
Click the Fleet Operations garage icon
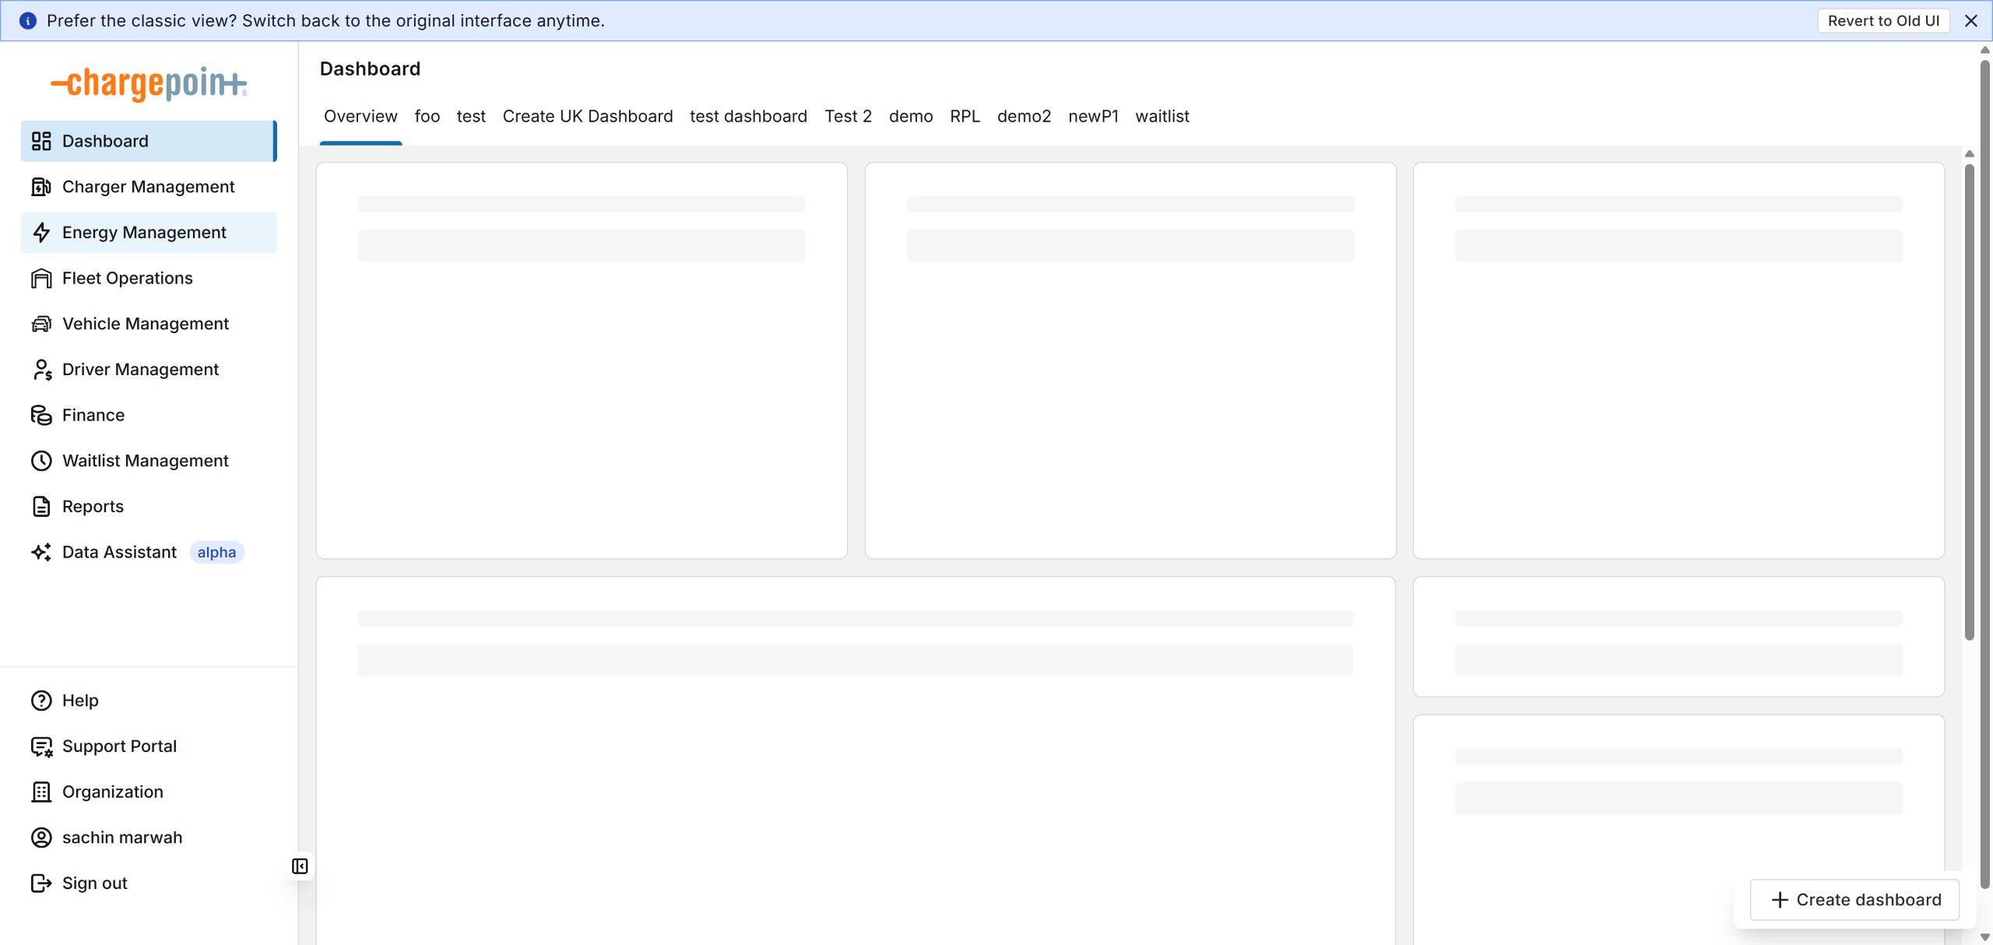[41, 278]
